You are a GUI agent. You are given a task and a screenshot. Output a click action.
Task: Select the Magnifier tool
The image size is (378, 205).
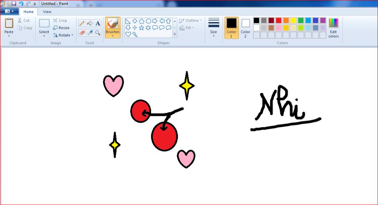tap(97, 32)
